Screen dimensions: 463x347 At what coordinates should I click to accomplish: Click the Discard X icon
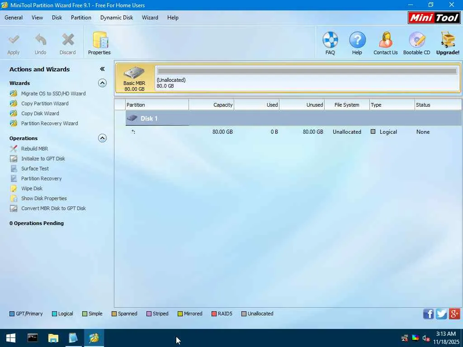(x=68, y=40)
